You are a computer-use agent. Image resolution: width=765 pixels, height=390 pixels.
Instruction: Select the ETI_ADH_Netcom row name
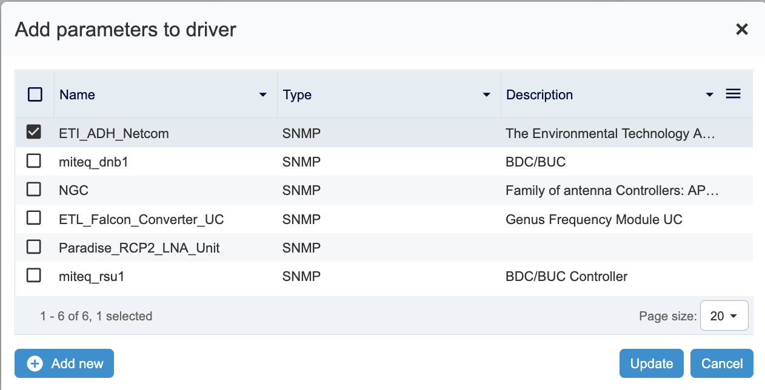(113, 133)
